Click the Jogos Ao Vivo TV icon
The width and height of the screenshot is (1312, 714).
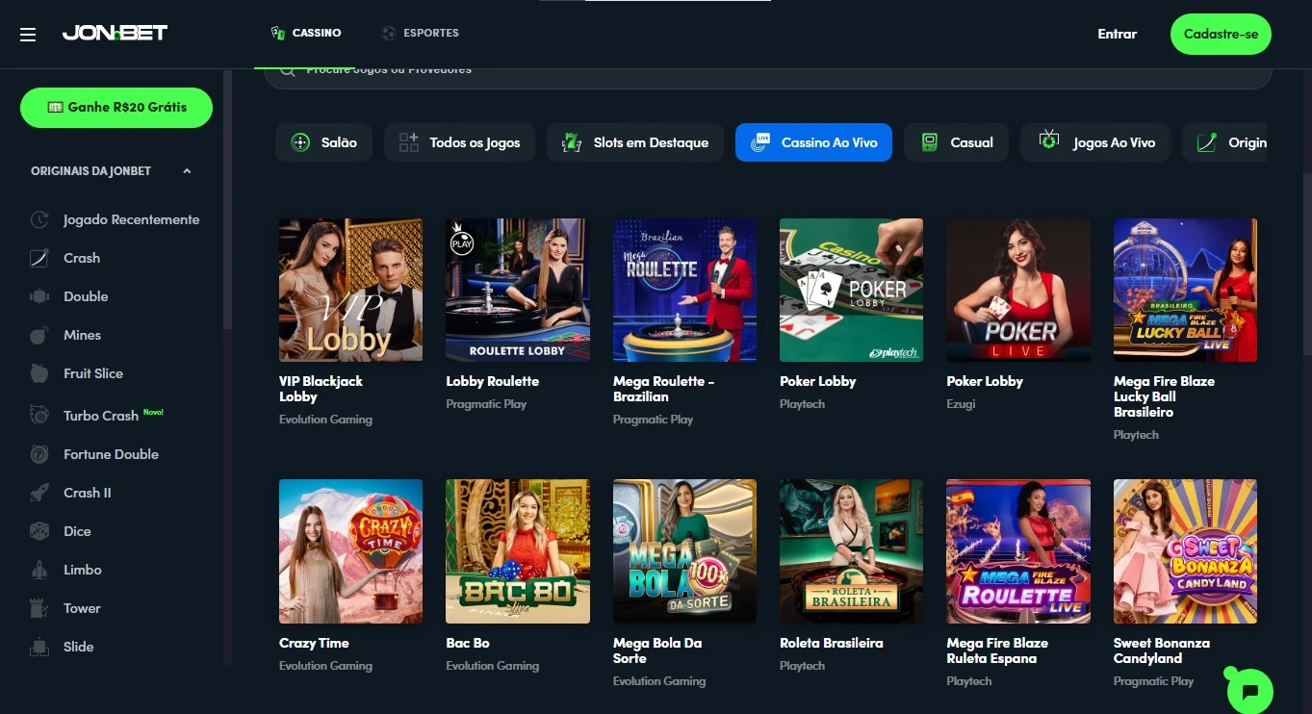[x=1049, y=141]
